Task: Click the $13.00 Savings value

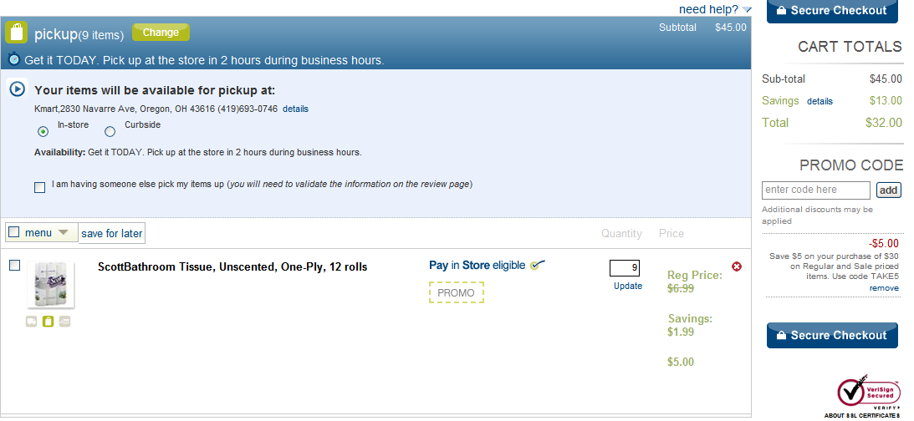Action: click(x=886, y=101)
